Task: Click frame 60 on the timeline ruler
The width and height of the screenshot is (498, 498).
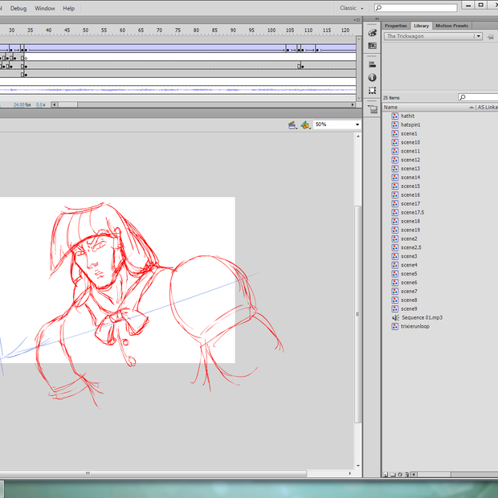Action: [x=123, y=31]
